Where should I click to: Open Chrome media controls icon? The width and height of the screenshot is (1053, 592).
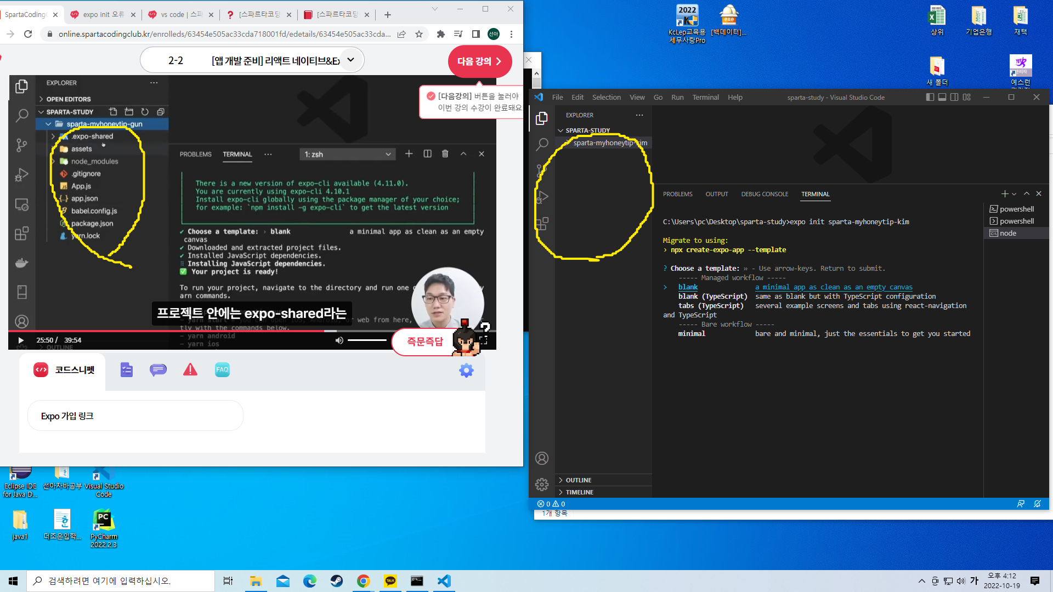point(458,34)
